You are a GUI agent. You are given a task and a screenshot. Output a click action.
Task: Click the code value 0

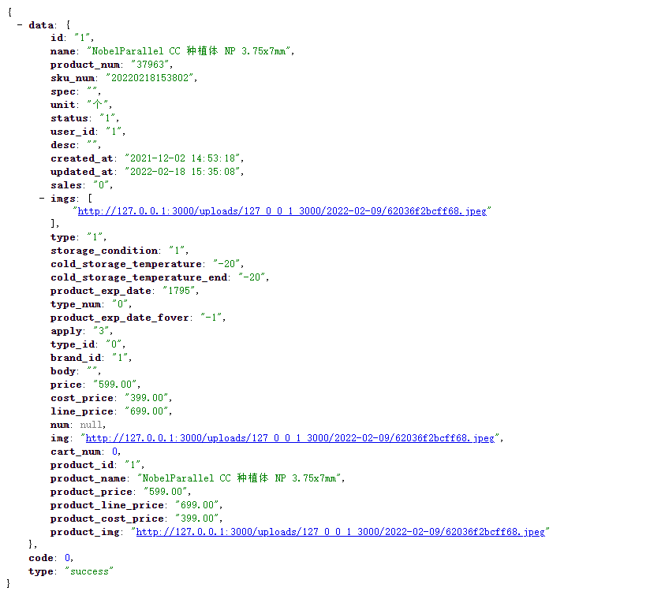68,558
